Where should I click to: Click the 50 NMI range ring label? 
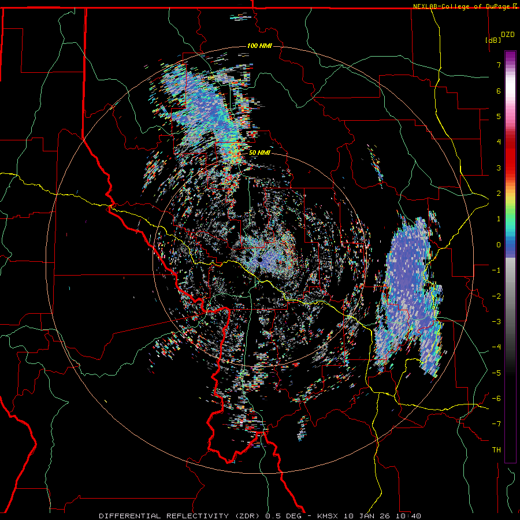259,153
